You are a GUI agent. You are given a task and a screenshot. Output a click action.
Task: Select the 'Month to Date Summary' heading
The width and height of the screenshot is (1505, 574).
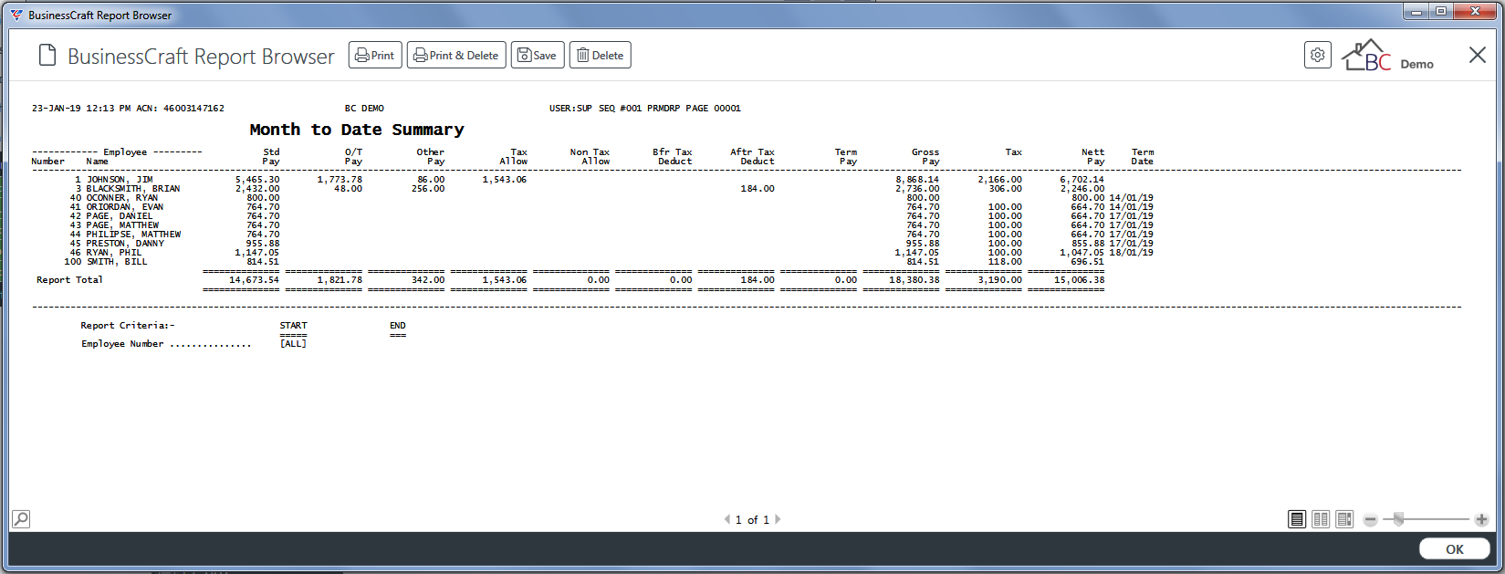[x=357, y=130]
